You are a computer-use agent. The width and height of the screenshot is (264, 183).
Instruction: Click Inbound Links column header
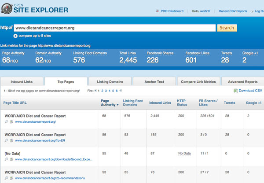click(160, 102)
